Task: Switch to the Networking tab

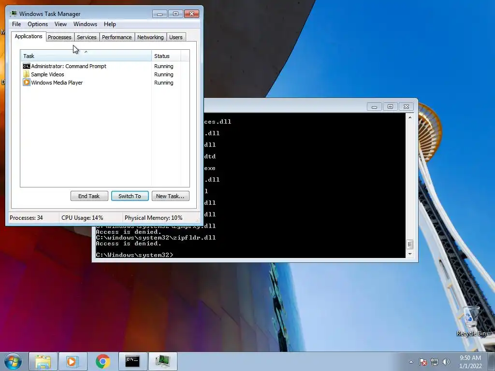Action: [150, 37]
